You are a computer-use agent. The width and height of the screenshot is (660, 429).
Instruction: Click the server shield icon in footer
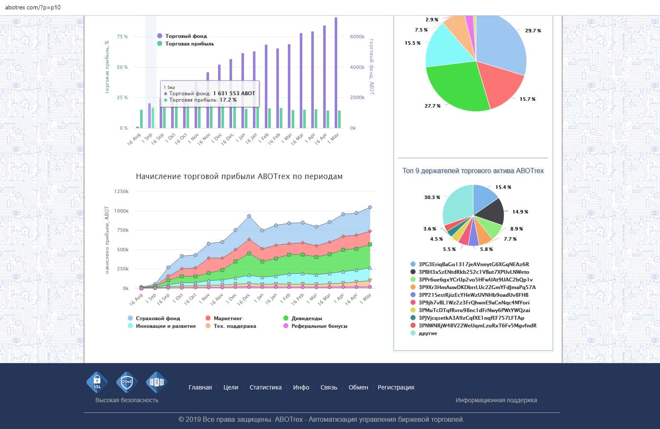point(157,381)
